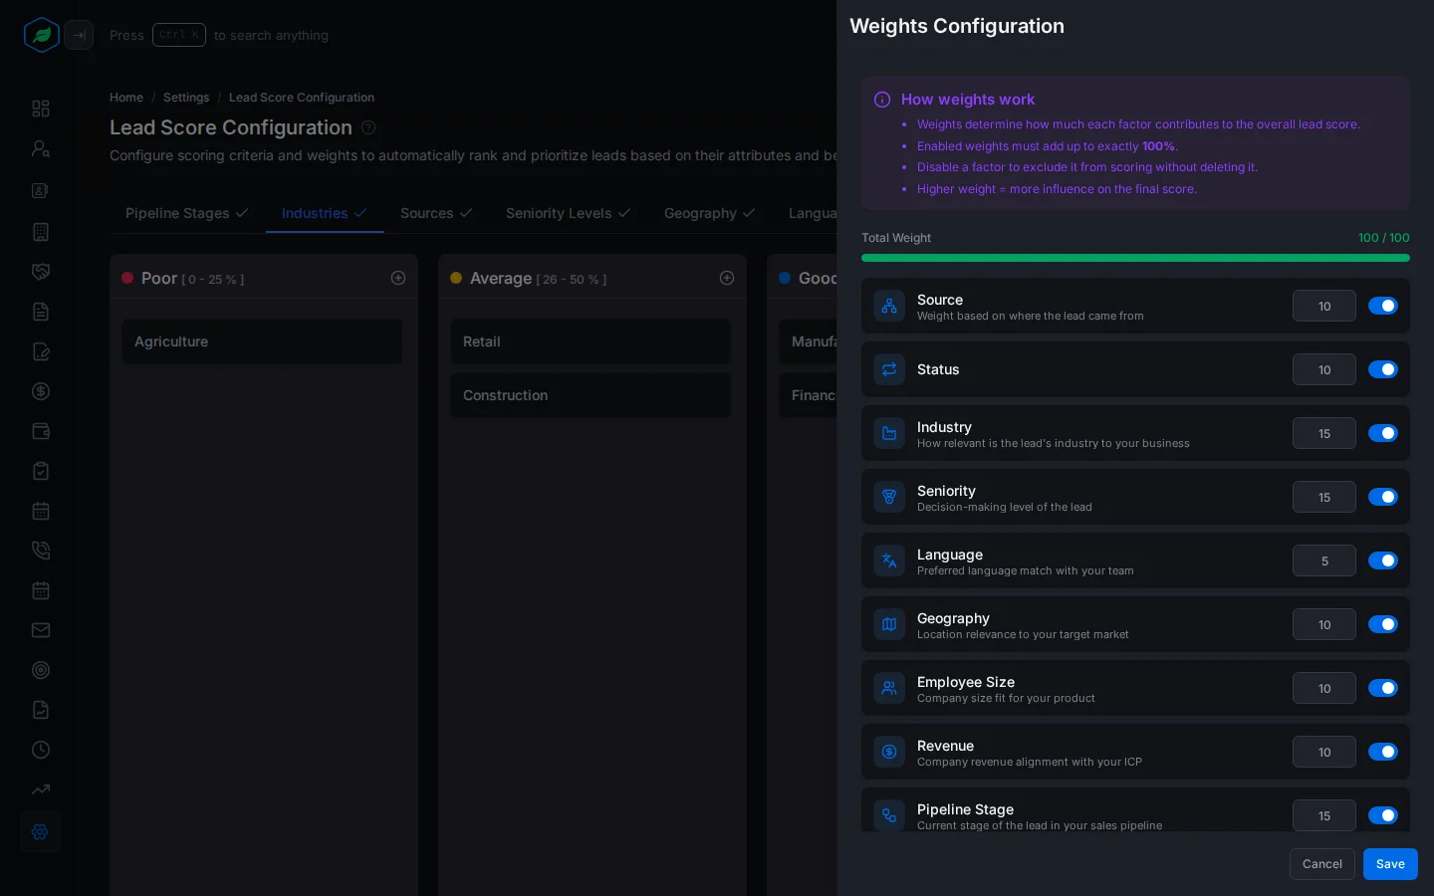
Task: Edit the Employee Size weight value field
Action: pos(1324,688)
